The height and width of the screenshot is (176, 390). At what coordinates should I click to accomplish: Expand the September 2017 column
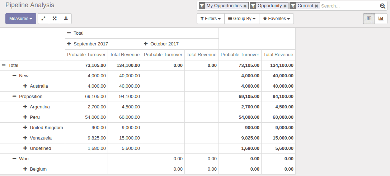coord(88,44)
